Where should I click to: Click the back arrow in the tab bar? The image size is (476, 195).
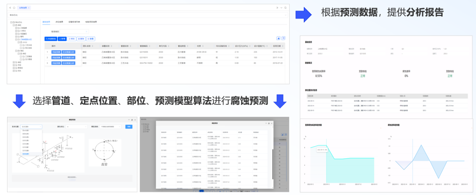(x=10, y=7)
